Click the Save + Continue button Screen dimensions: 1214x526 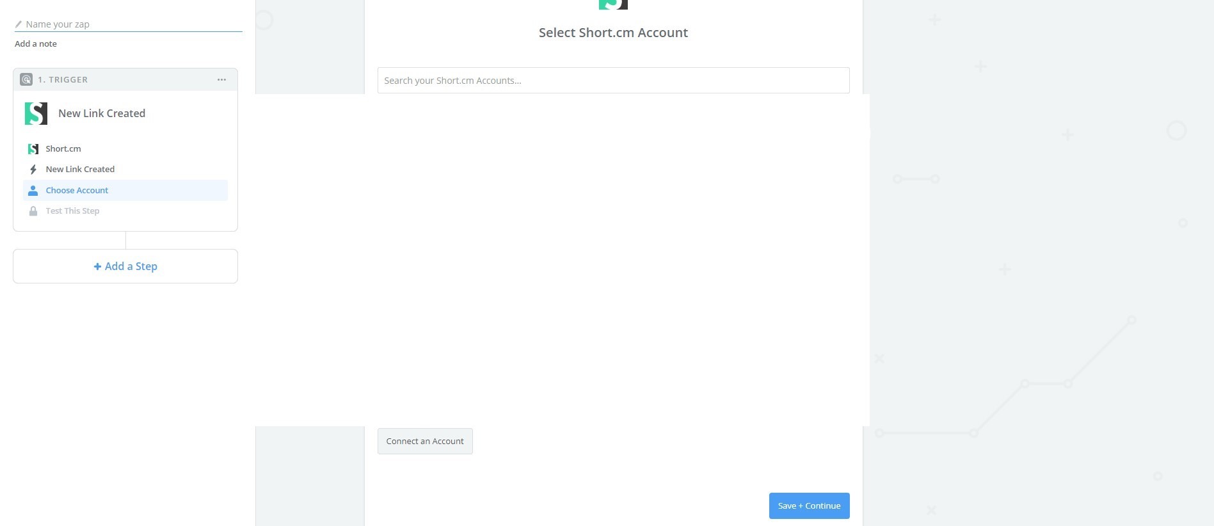(x=809, y=506)
